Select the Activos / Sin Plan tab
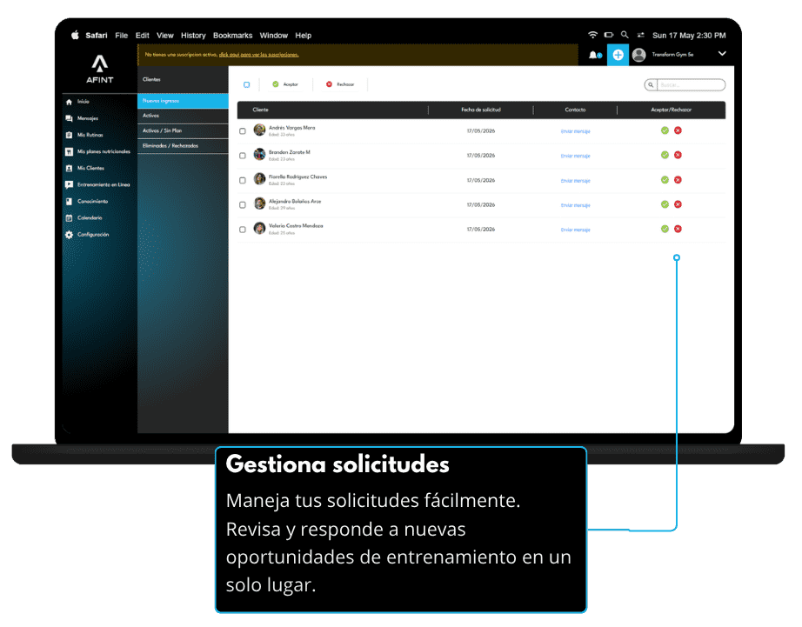This screenshot has height=627, width=802. pyautogui.click(x=183, y=131)
